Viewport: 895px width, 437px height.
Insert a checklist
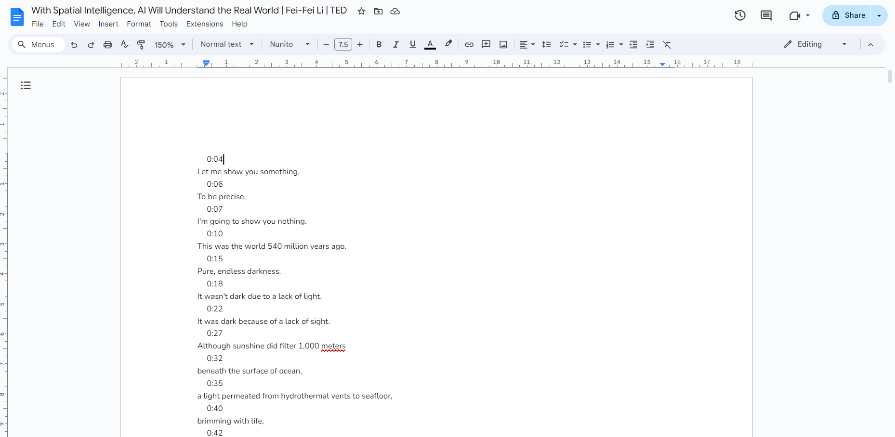(x=564, y=45)
